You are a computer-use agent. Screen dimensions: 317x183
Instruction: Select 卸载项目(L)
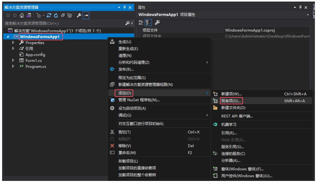point(159,161)
